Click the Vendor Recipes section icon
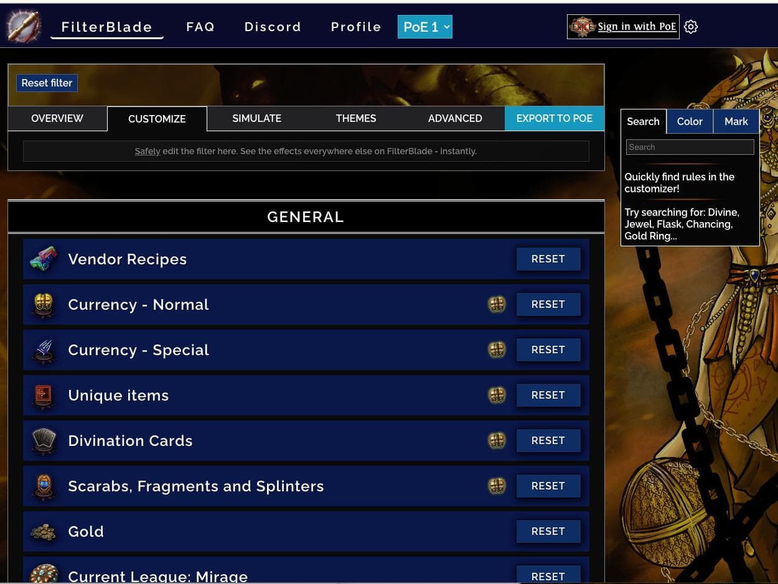The image size is (778, 584). [44, 259]
